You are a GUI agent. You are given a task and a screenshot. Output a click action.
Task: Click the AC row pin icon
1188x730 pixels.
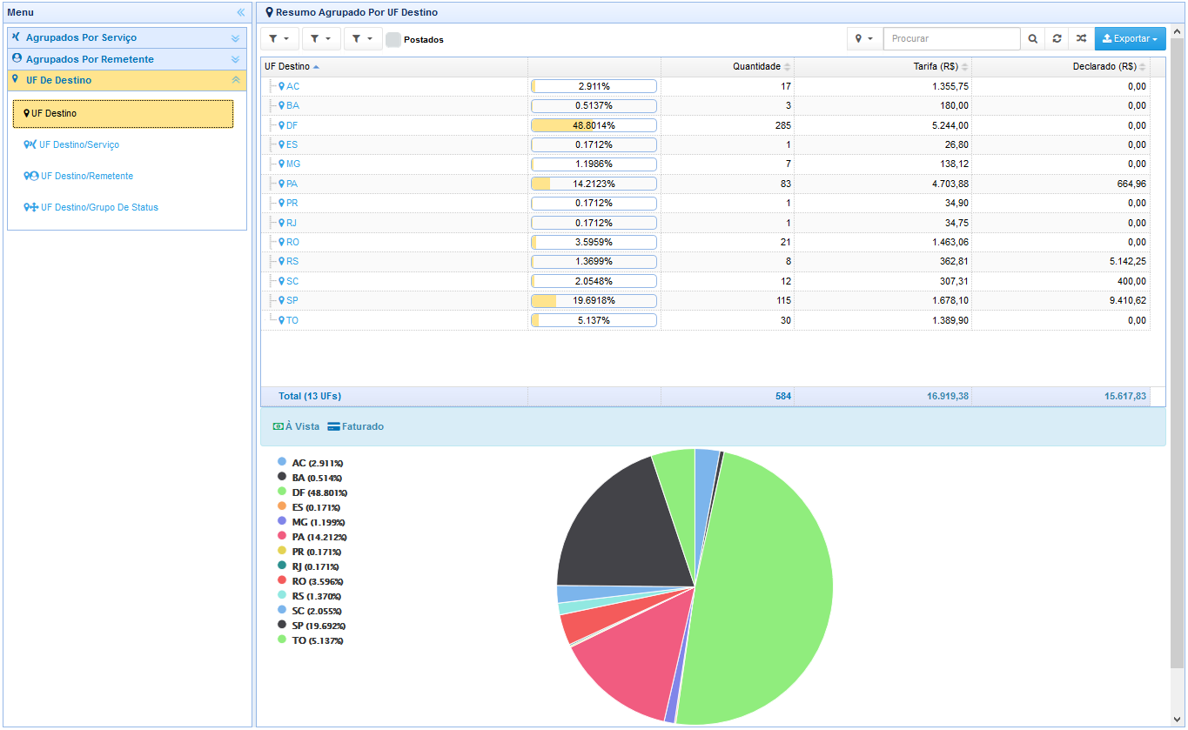click(x=282, y=86)
